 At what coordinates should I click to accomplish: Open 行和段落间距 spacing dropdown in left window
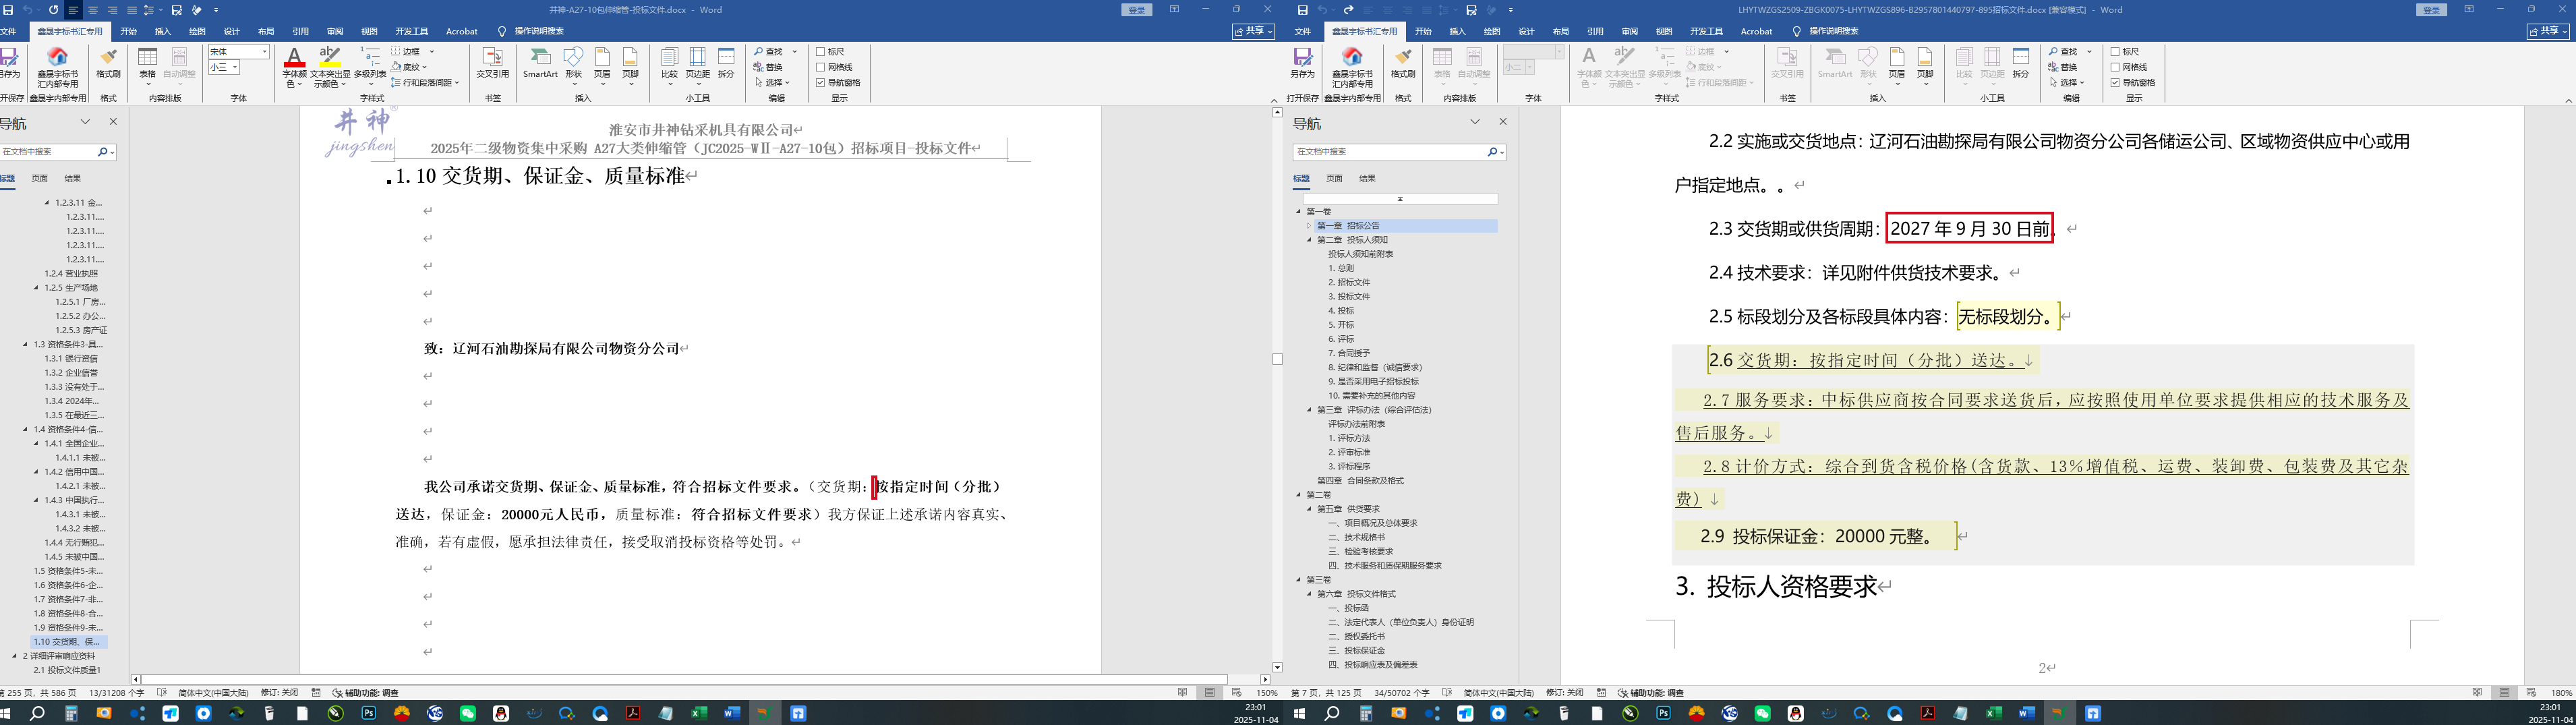(457, 82)
